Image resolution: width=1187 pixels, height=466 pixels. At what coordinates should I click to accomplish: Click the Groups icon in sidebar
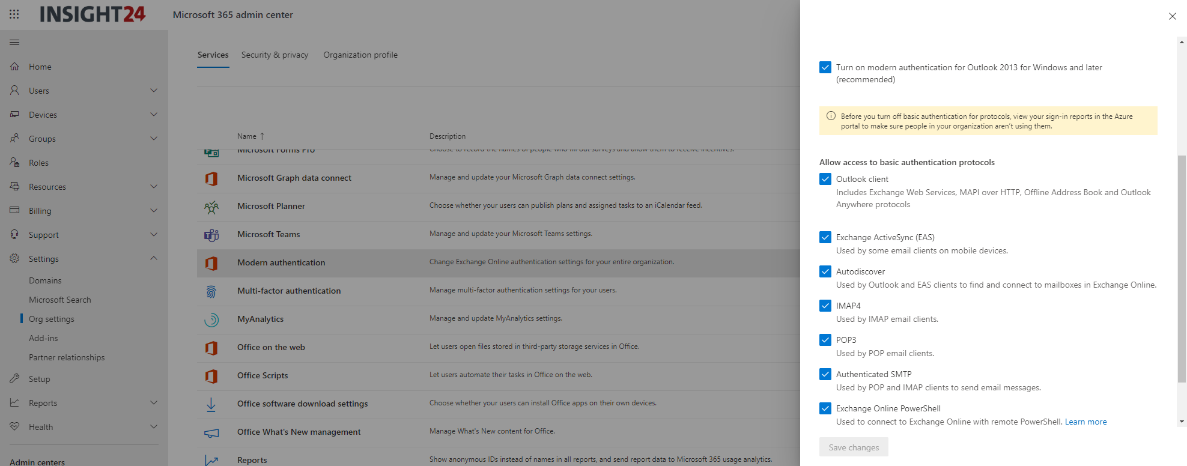pos(14,138)
